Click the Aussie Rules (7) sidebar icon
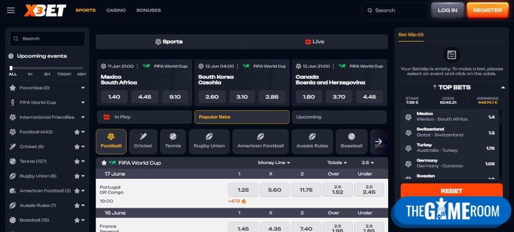Screen dimensions: 514x232 click(x=13, y=206)
